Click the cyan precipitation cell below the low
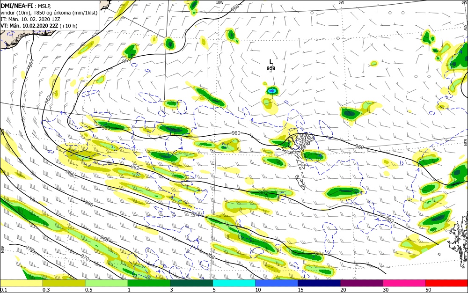The width and height of the screenshot is (468, 293). 271,90
